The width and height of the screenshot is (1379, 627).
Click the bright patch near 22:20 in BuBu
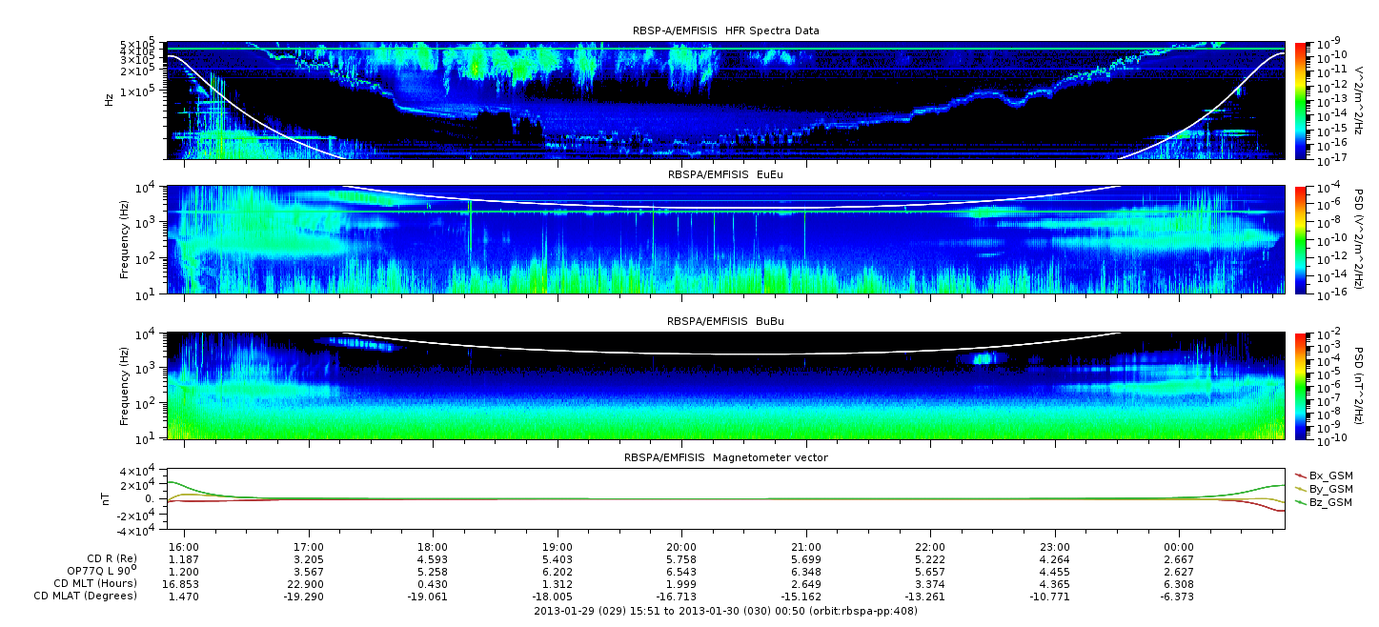point(984,358)
